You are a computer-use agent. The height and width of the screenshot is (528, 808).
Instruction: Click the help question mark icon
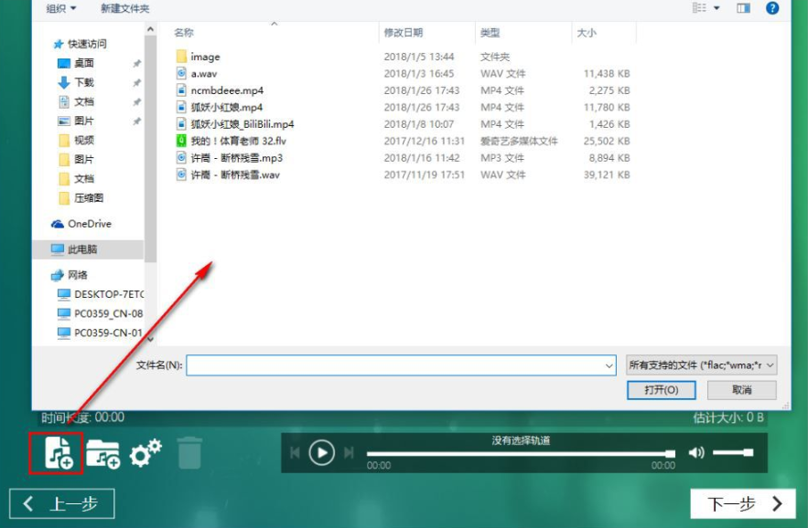click(x=771, y=8)
